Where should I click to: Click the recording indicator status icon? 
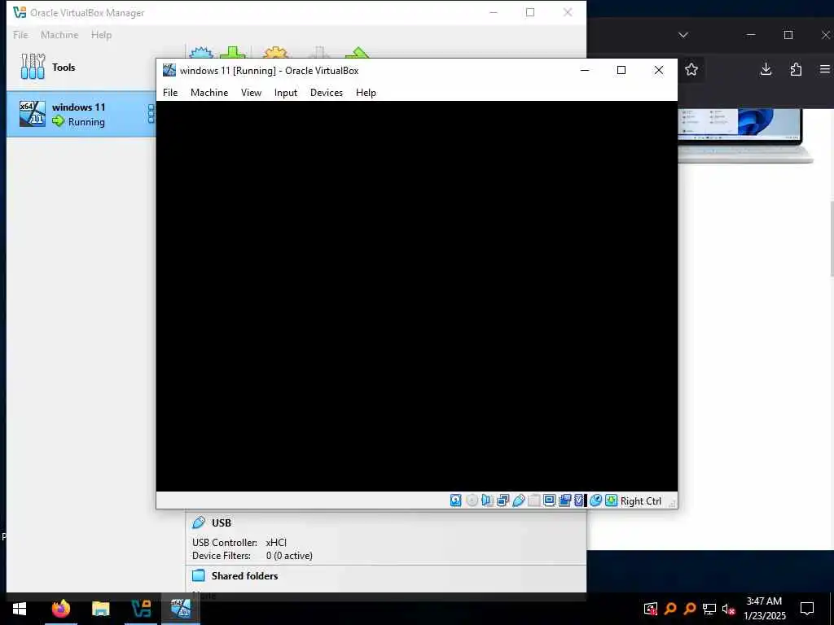(x=565, y=500)
